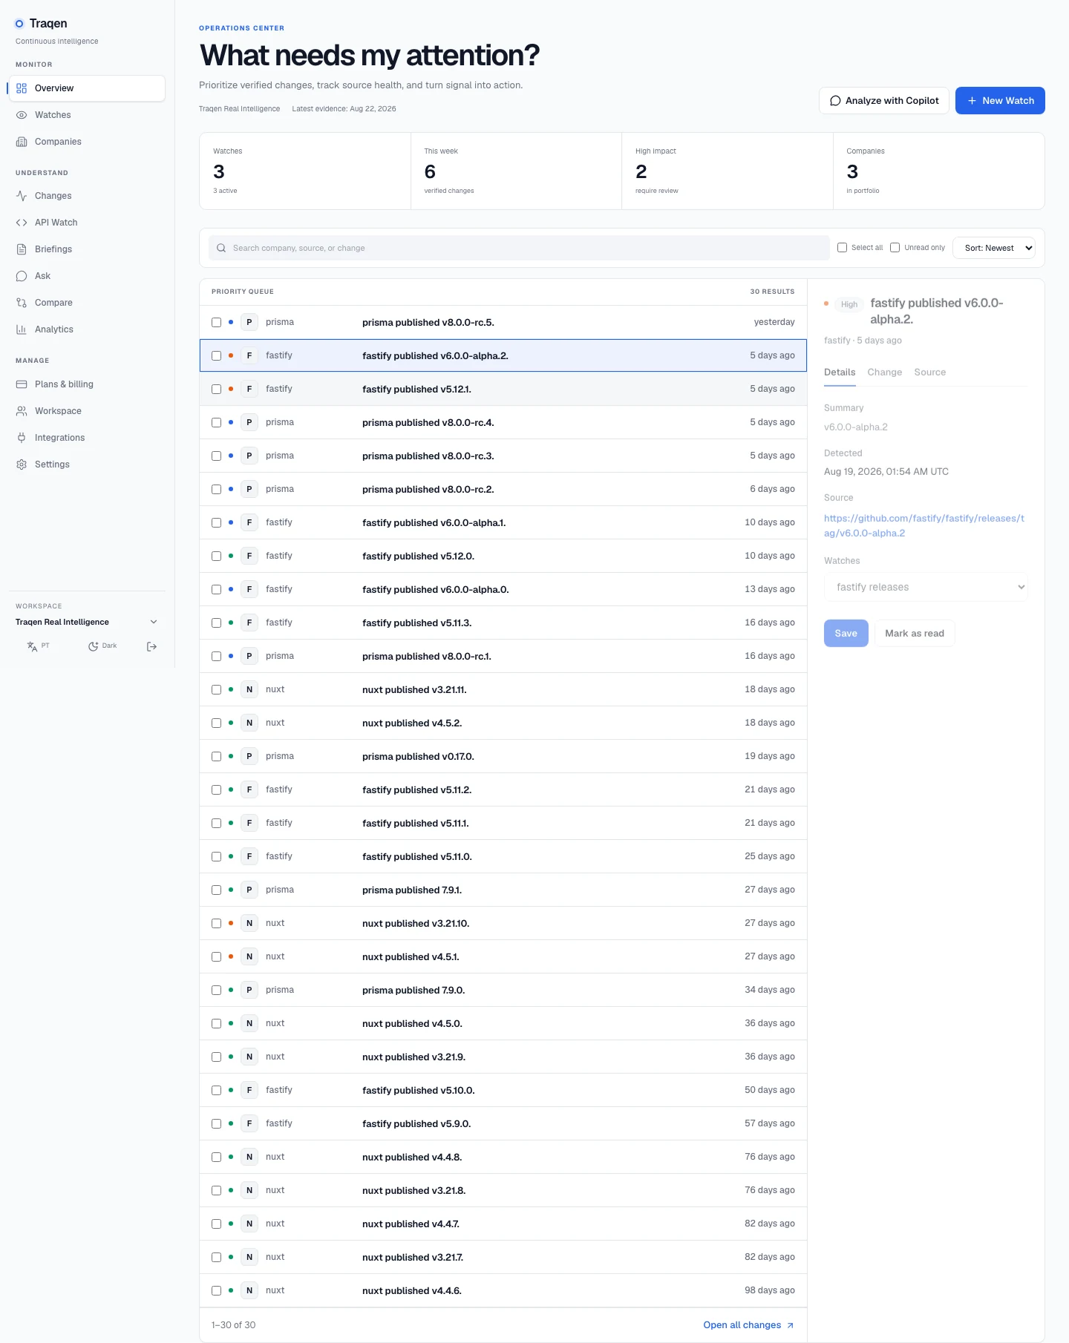Click the Plans & billing card icon

coord(22,384)
